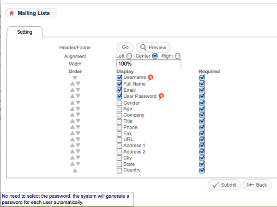
Task: Click the red hint icon next to User Password
Action: tap(161, 96)
